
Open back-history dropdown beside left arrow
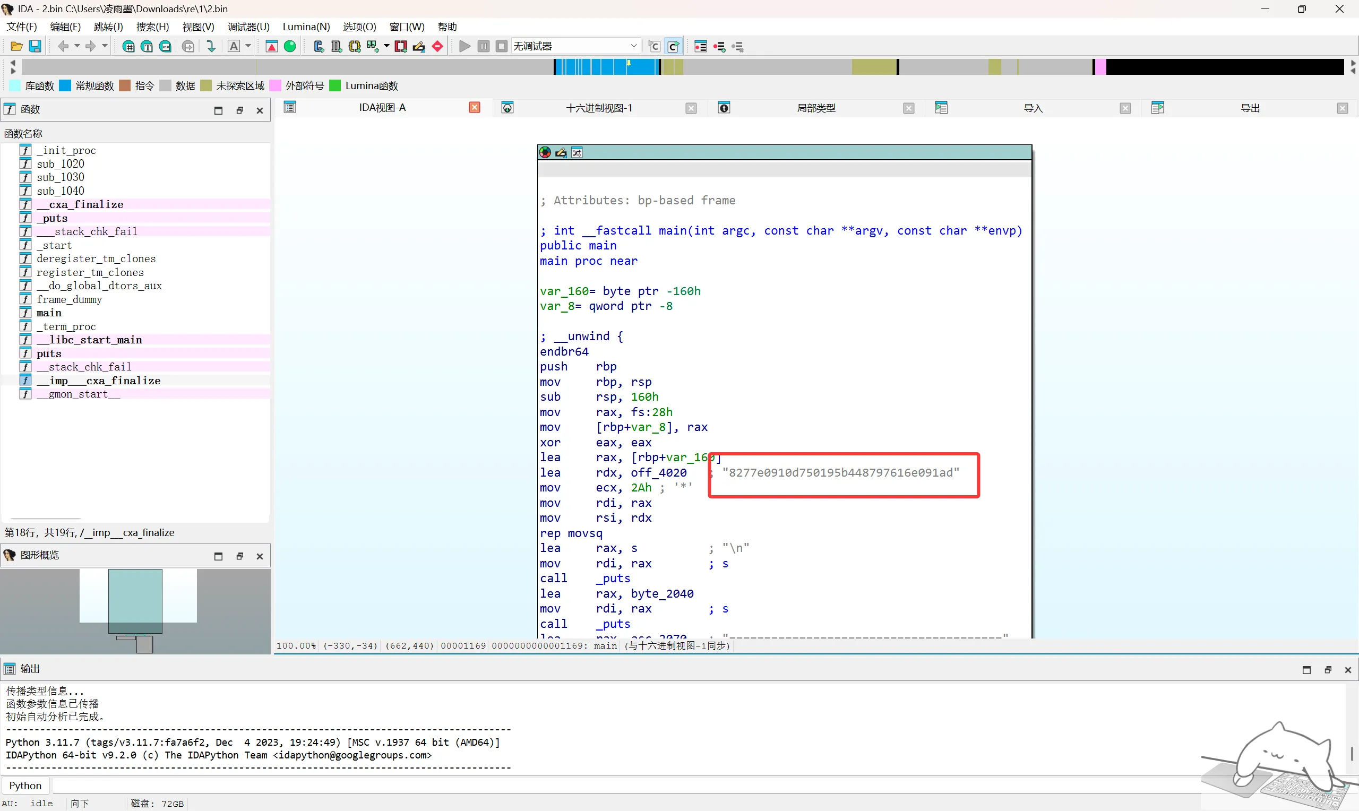[77, 47]
